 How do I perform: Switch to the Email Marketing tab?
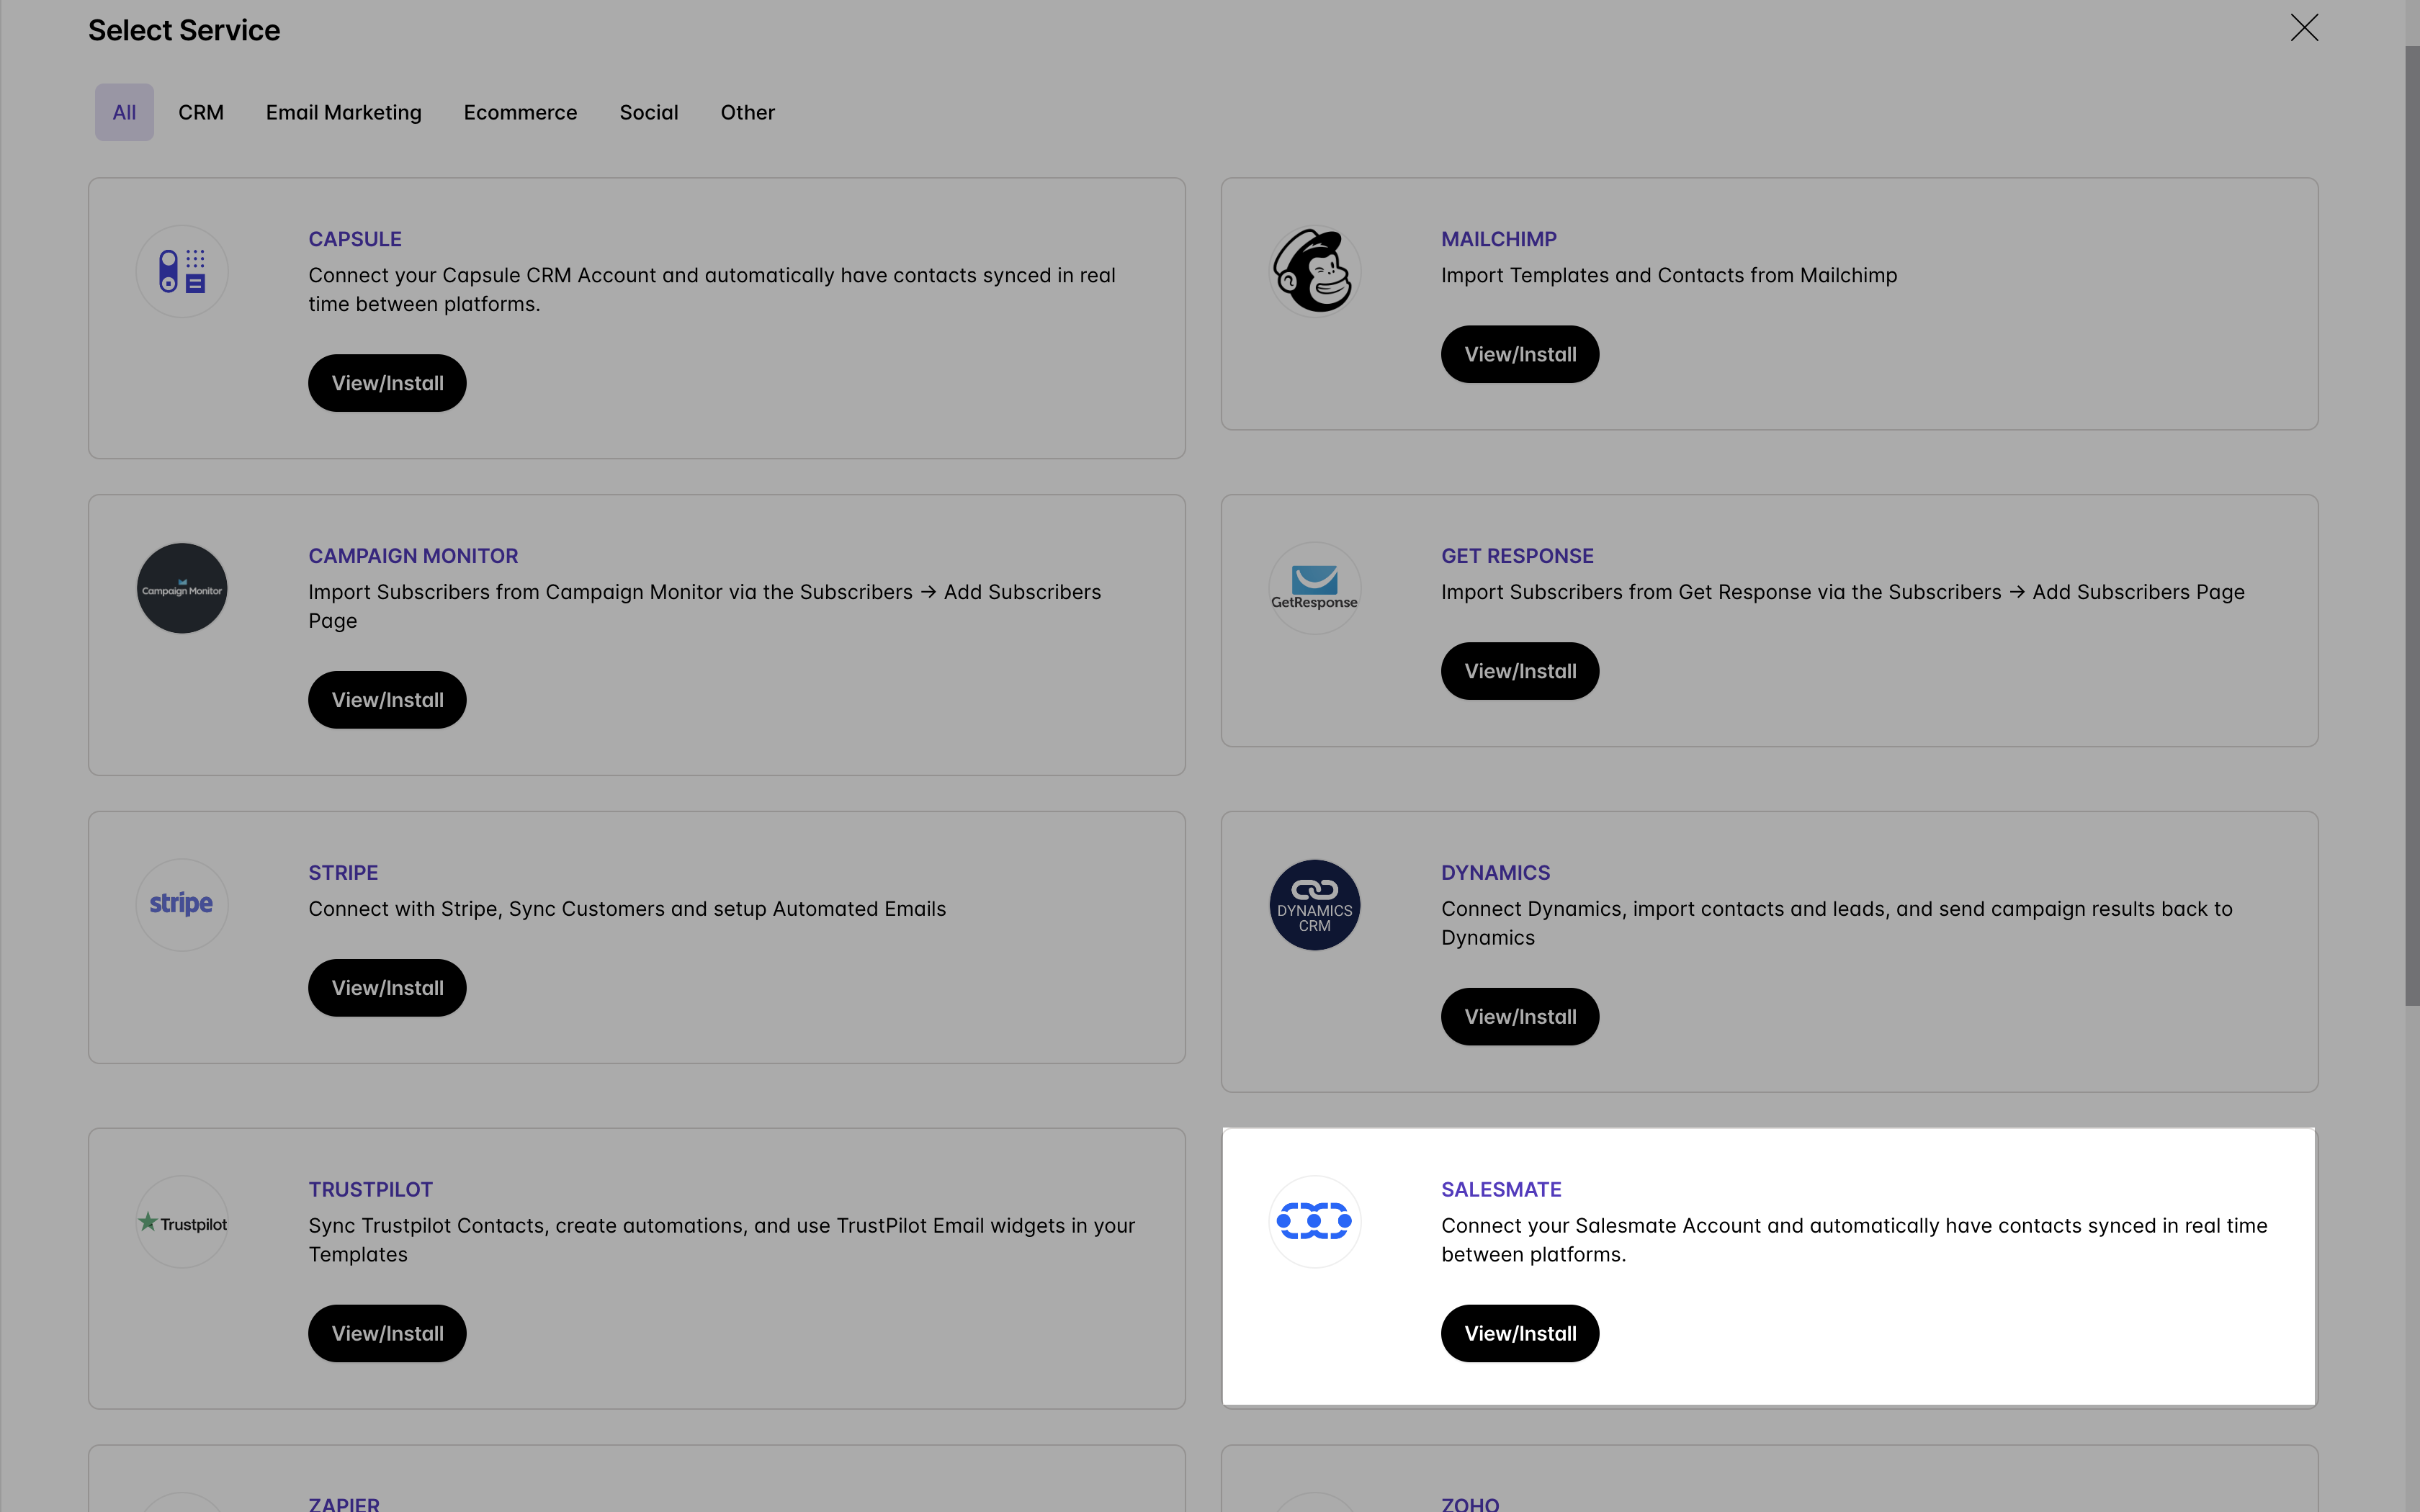click(x=343, y=112)
